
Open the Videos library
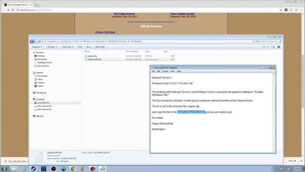point(41,86)
